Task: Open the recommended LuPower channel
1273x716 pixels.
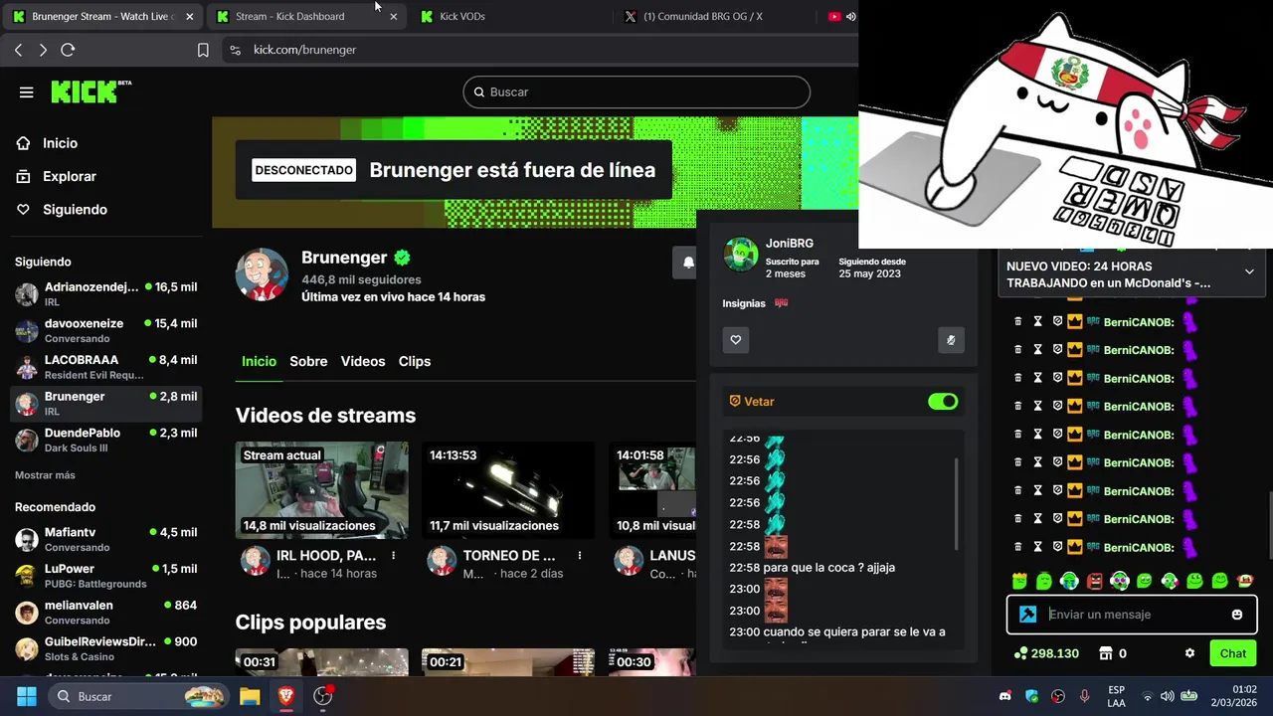Action: (105, 576)
